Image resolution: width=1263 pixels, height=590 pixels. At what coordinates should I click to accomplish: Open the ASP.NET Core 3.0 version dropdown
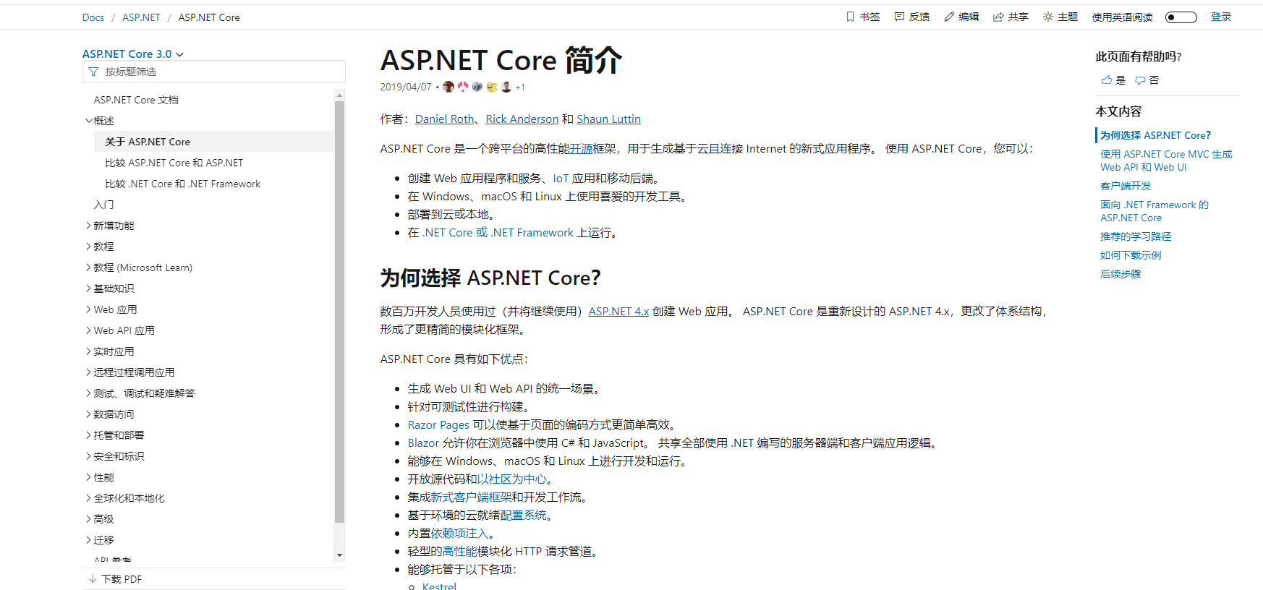pyautogui.click(x=133, y=54)
